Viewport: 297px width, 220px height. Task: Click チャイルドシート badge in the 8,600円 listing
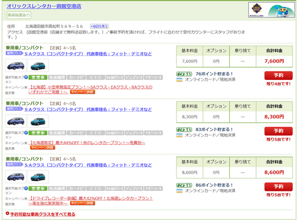point(115,188)
